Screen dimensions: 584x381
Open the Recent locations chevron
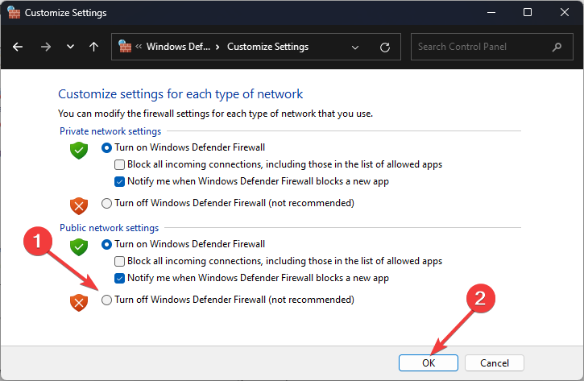(x=70, y=47)
